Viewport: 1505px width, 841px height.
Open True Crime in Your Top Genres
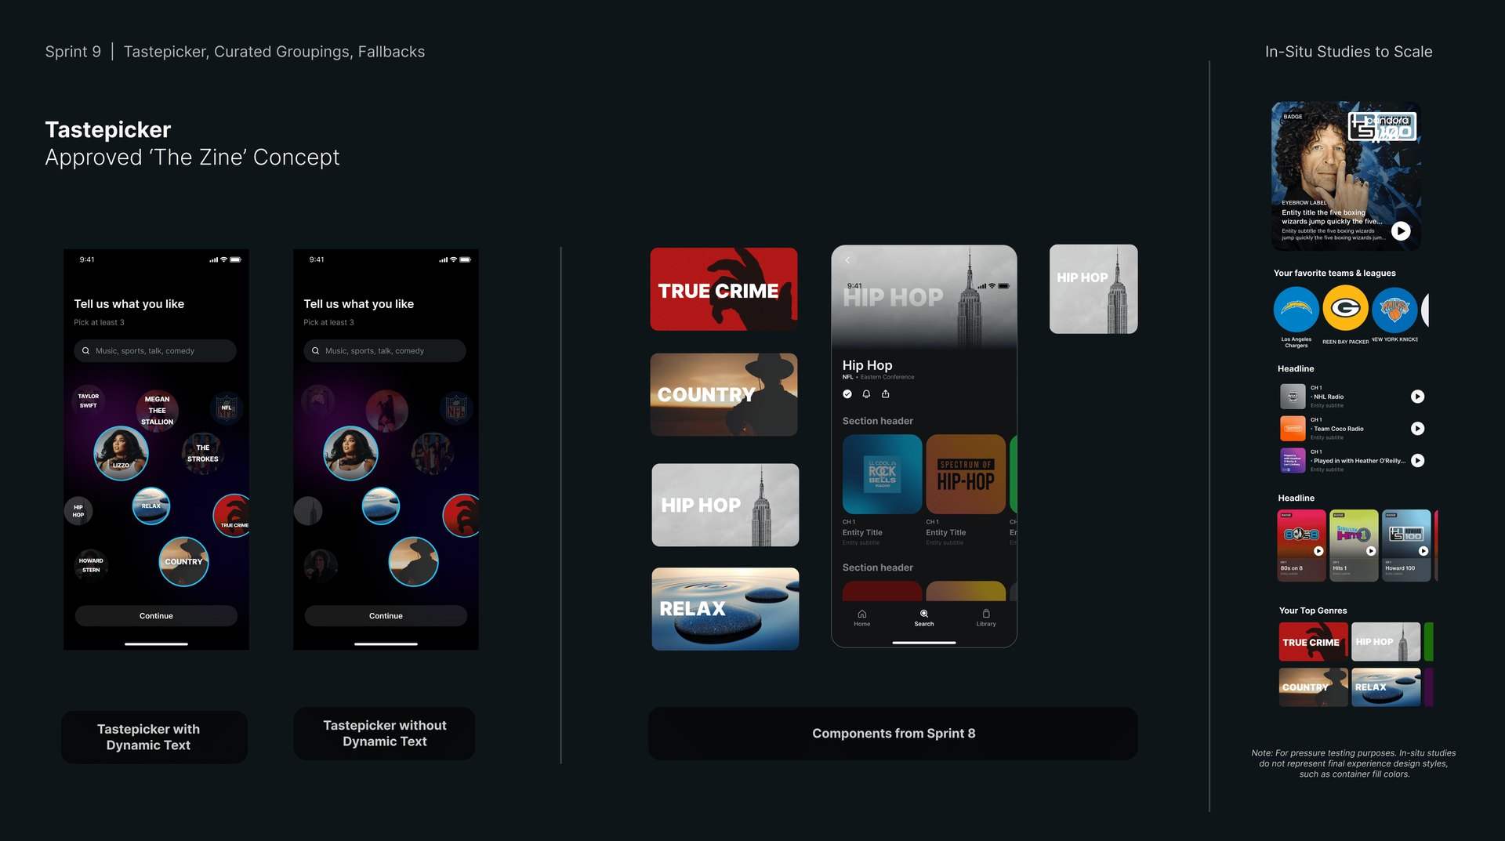(1314, 642)
